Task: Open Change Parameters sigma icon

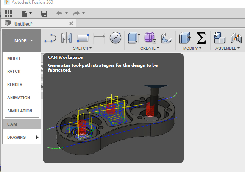Action: [201, 38]
